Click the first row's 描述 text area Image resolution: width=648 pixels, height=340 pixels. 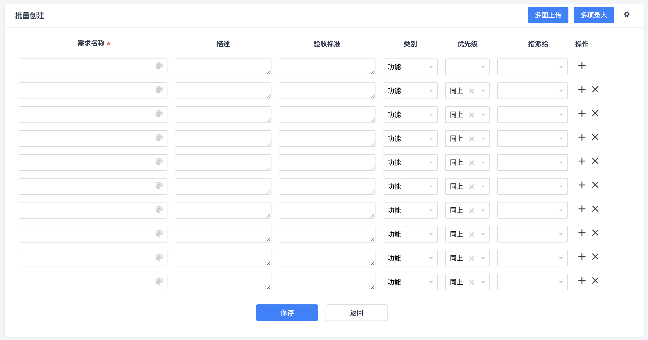(x=223, y=67)
